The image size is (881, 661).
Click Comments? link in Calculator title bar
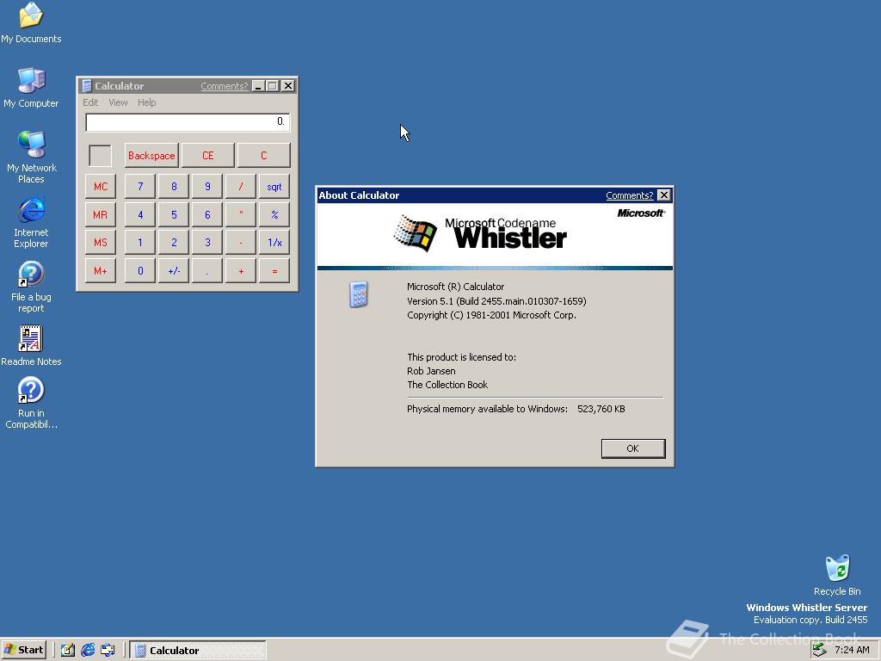[225, 86]
